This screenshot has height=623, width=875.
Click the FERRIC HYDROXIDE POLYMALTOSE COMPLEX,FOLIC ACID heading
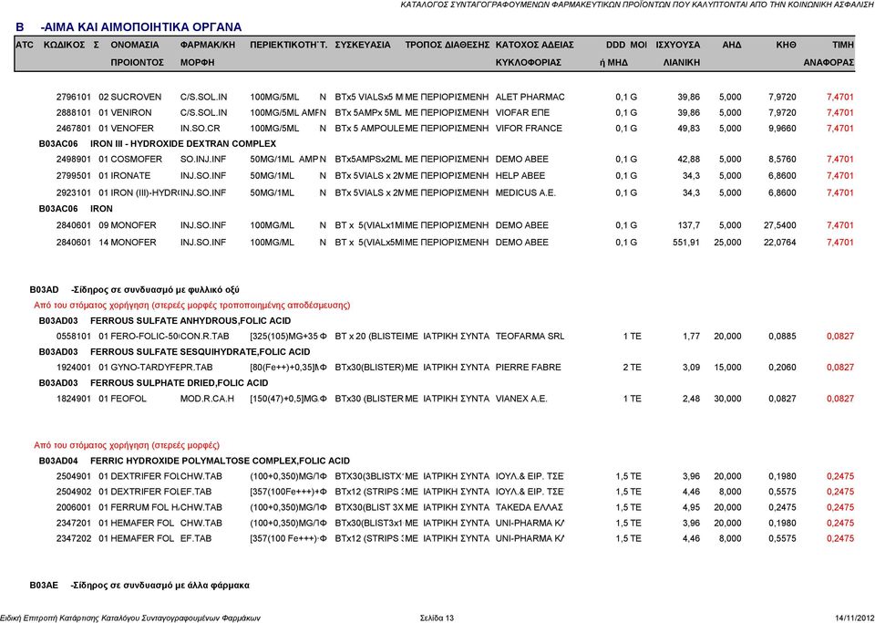pyautogui.click(x=220, y=462)
